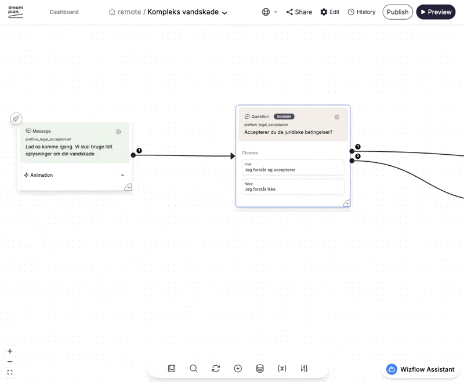The width and height of the screenshot is (464, 382).
Task: Open the variables (x) toolbar icon
Action: click(282, 369)
